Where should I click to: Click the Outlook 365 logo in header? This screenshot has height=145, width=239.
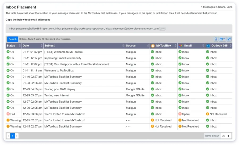coord(208,46)
